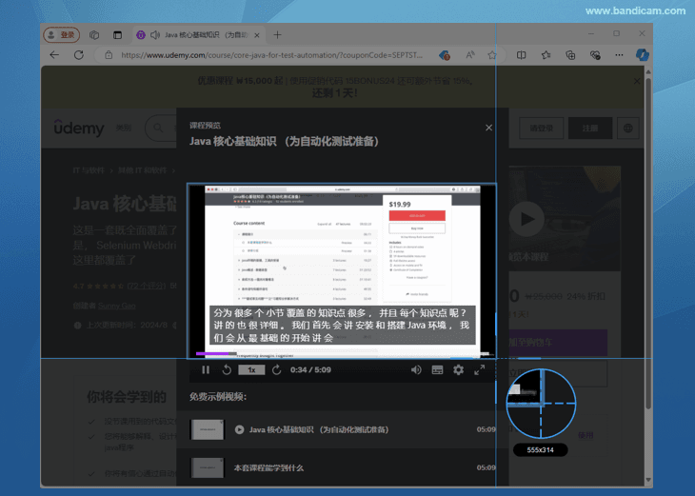695x496 pixels.
Task: Open the browser Settings and more menu
Action: tap(619, 55)
